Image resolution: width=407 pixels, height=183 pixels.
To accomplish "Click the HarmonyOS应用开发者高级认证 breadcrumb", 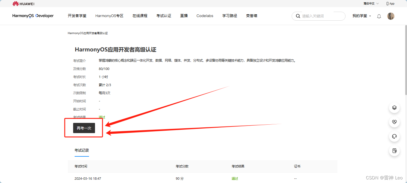I will click(88, 33).
